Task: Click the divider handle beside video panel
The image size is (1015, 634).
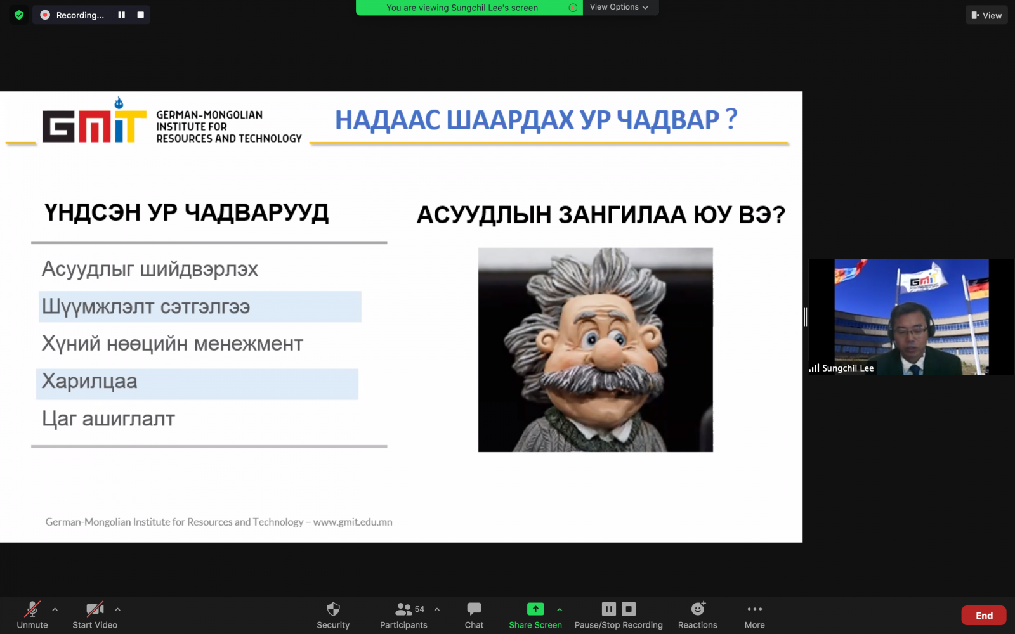Action: (806, 317)
